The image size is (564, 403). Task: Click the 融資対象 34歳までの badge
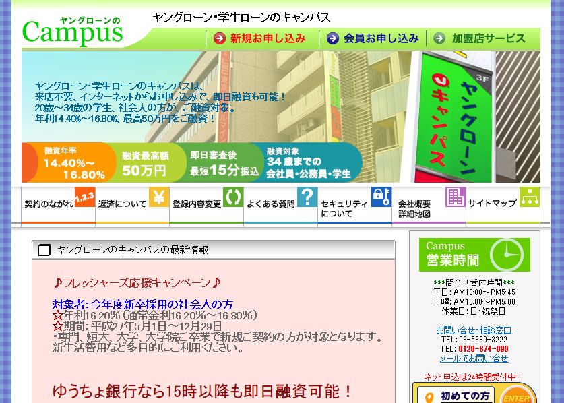pos(309,162)
